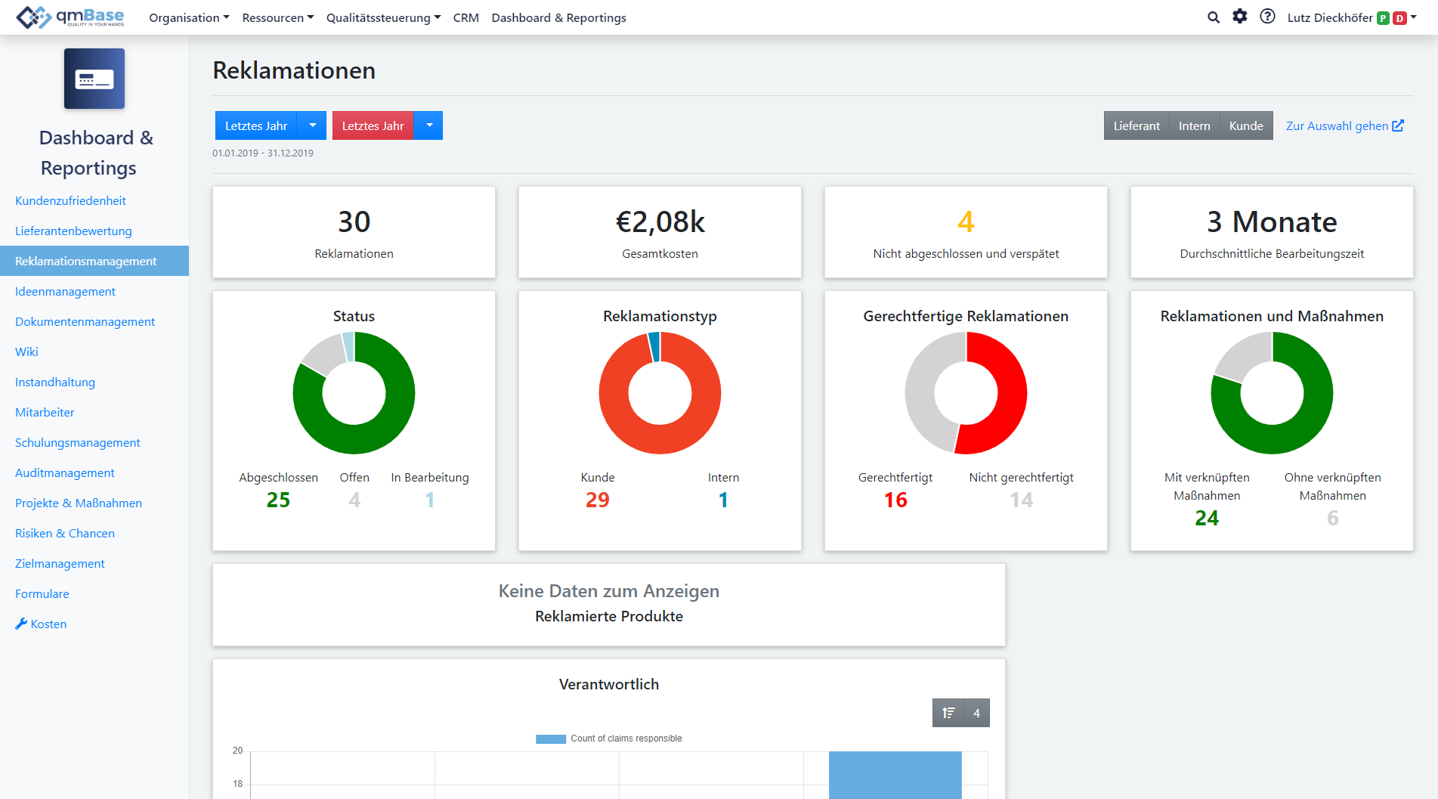Image resolution: width=1438 pixels, height=799 pixels.
Task: Open Dashboard & Reportings in top navigation
Action: [x=558, y=17]
